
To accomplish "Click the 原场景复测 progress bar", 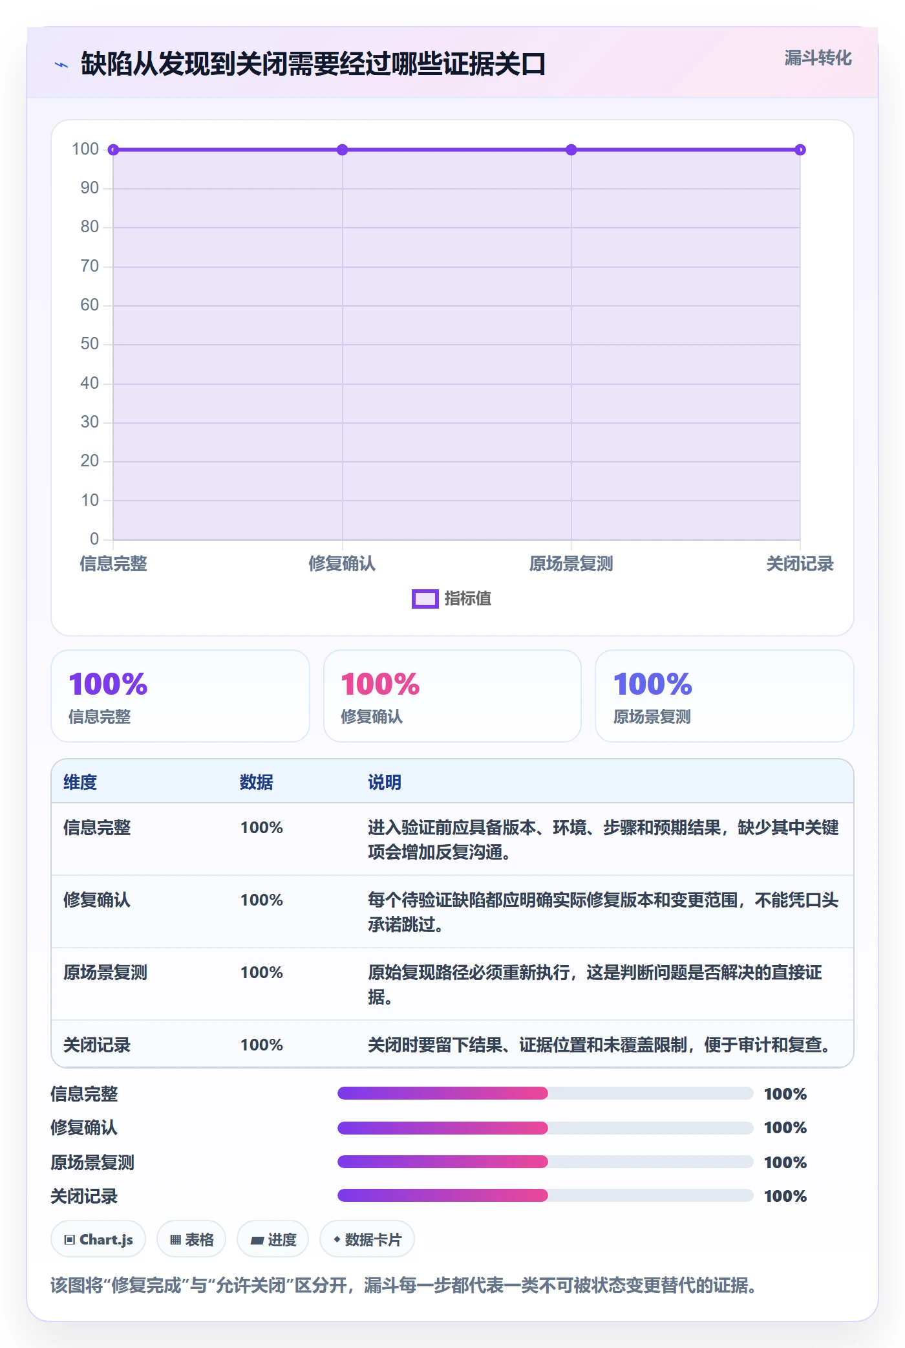I will click(545, 1162).
